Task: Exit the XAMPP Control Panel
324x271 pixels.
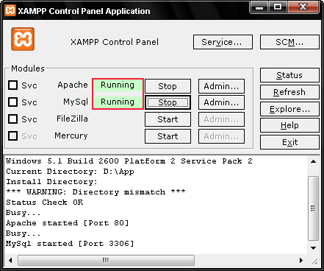Action: coord(289,142)
